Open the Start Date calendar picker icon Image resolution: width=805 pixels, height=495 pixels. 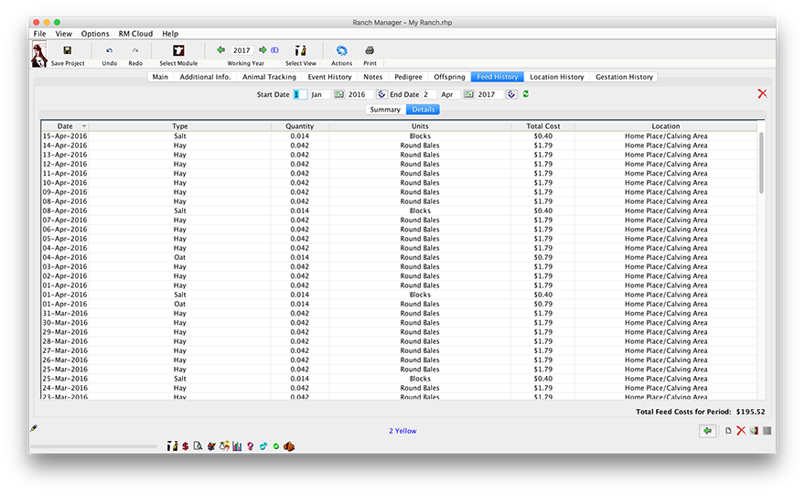point(338,94)
